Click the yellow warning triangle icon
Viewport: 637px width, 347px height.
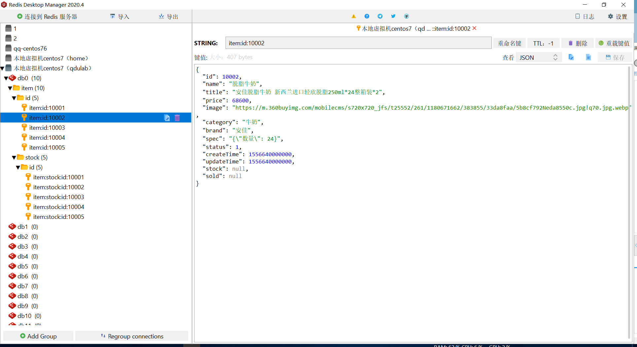point(353,16)
